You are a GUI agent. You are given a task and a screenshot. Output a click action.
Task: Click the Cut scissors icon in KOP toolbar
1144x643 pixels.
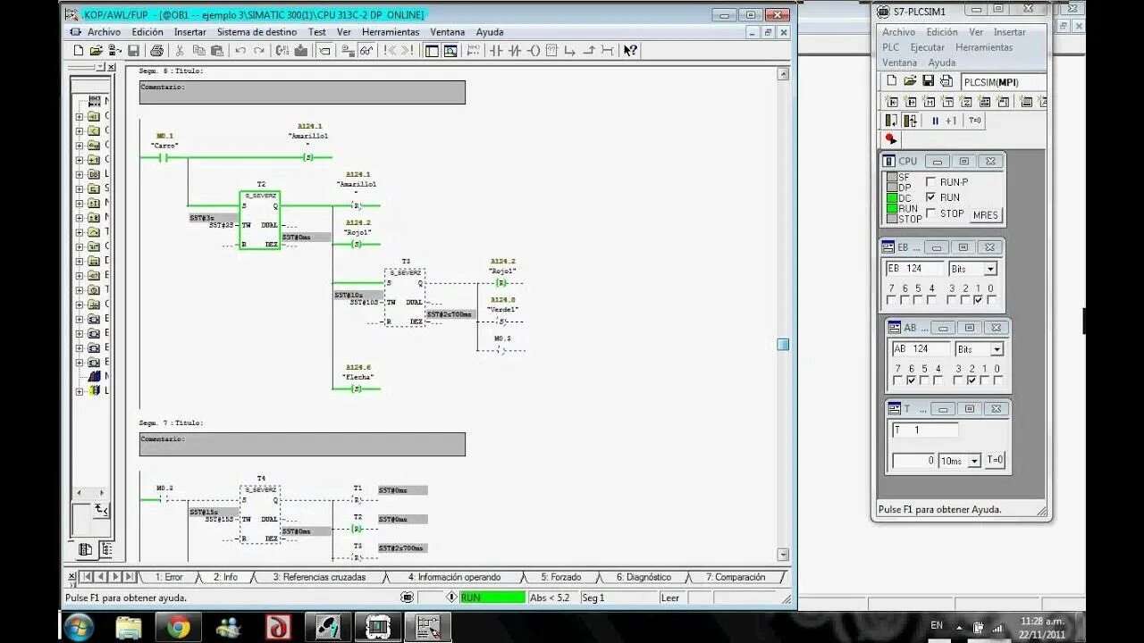(180, 51)
